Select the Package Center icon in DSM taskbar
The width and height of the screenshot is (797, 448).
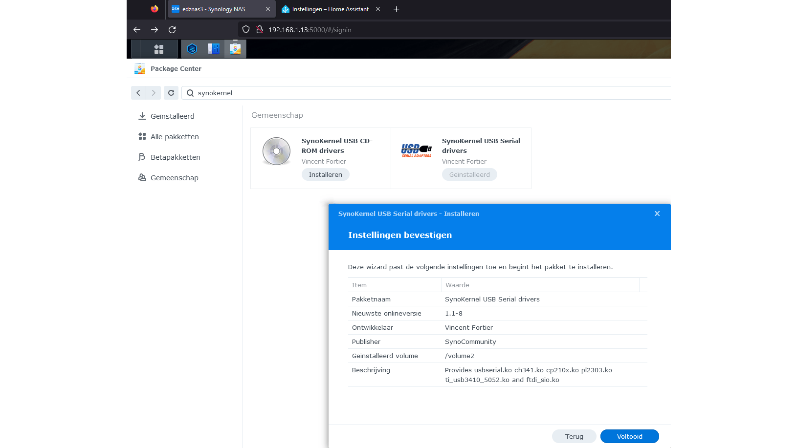pyautogui.click(x=235, y=49)
